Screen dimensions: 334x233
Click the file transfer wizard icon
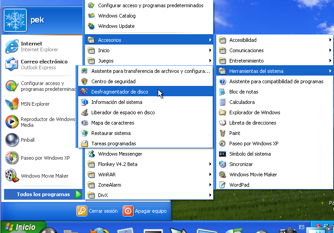[x=85, y=71]
